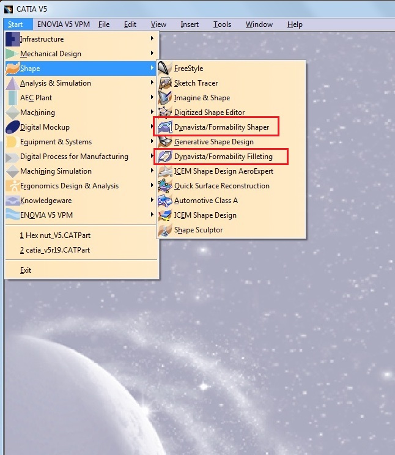The height and width of the screenshot is (455, 395).
Task: Open Quick Surface Reconstruction icon
Action: (x=165, y=186)
